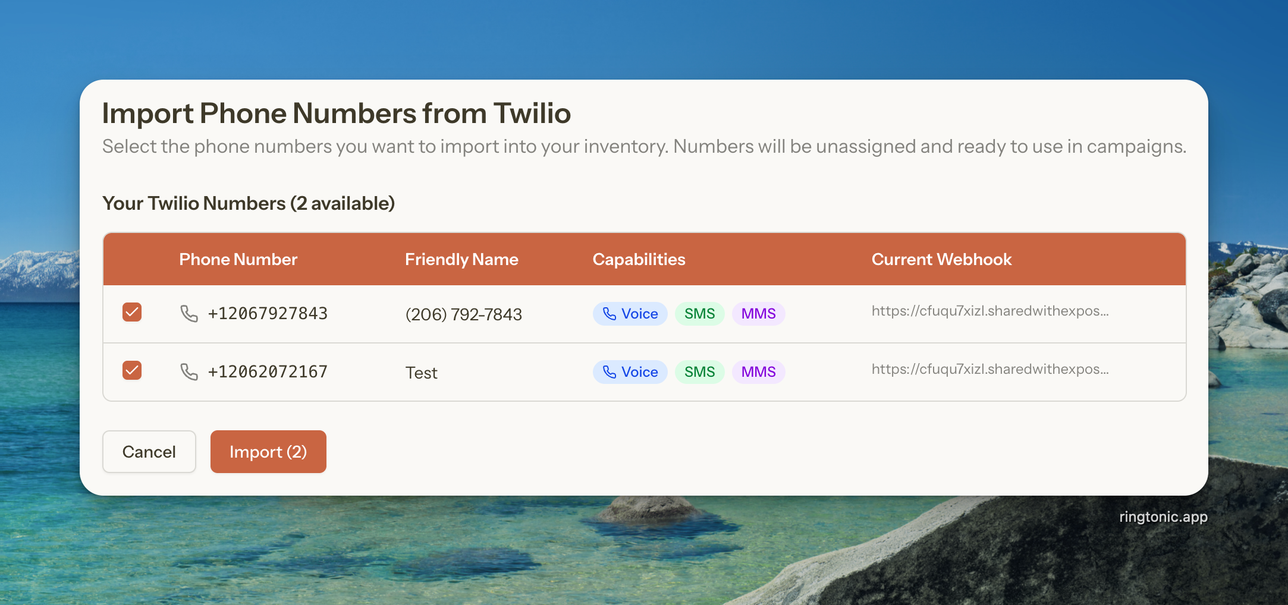This screenshot has width=1288, height=605.
Task: Open the webhook URL in the first row
Action: tap(989, 311)
